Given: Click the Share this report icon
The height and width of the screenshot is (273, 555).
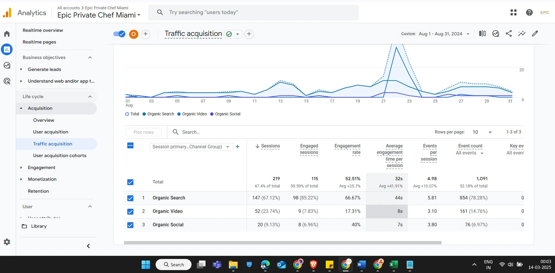Looking at the screenshot, I should coord(509,34).
